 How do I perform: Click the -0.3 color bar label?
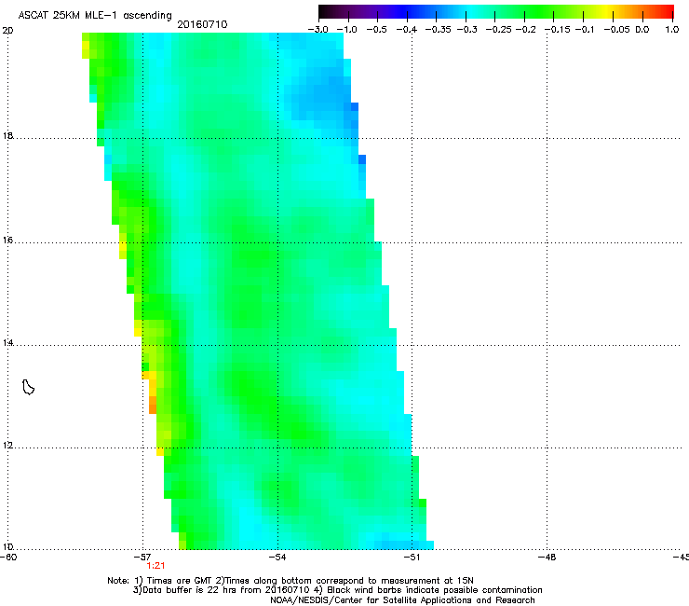point(467,30)
